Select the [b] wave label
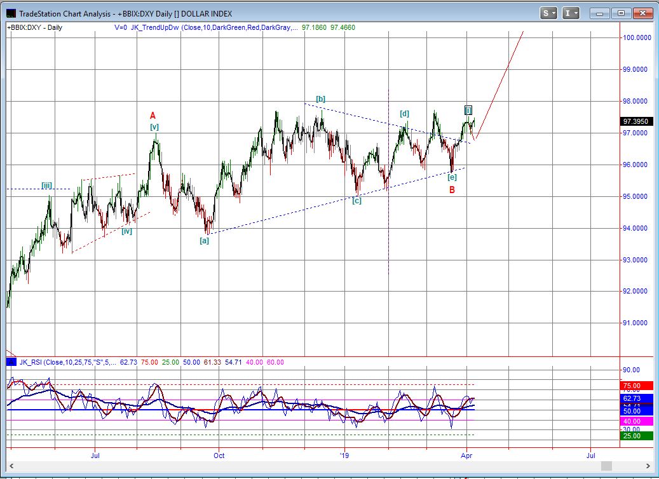The image size is (659, 479). click(321, 99)
